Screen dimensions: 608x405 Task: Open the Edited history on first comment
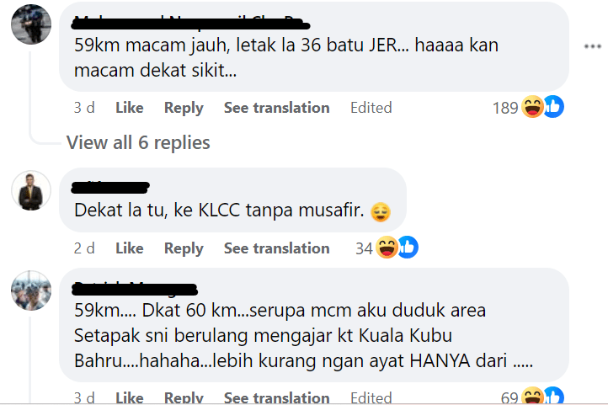371,108
